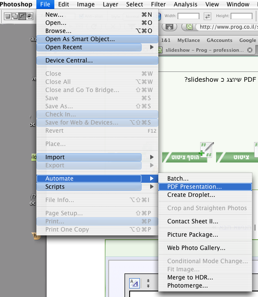258x297 pixels.
Task: Choose Intersect with selection mode icon
Action: [30, 16]
